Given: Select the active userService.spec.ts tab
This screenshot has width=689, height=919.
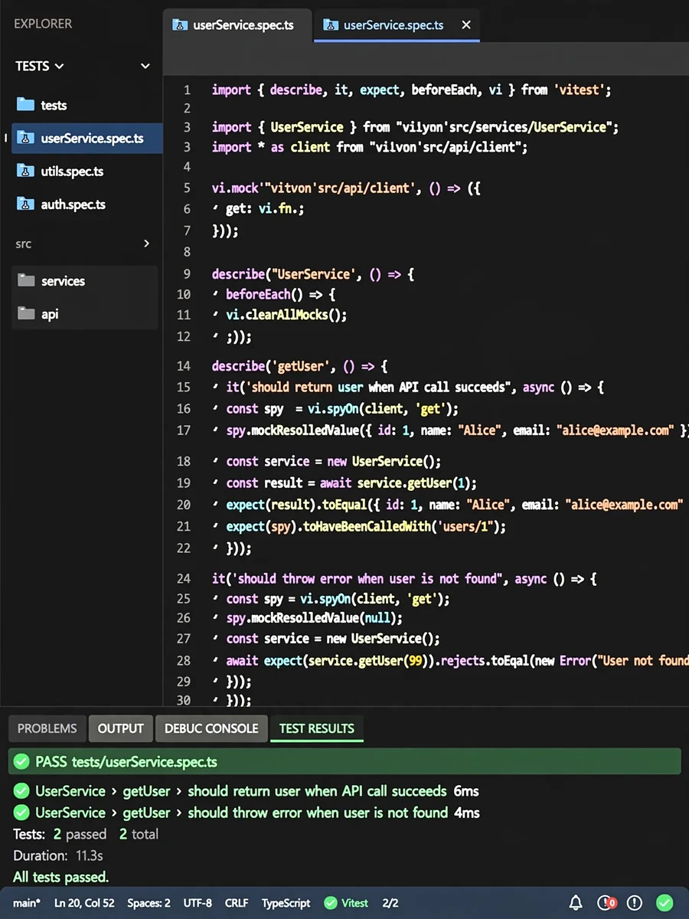Looking at the screenshot, I should click(x=397, y=25).
